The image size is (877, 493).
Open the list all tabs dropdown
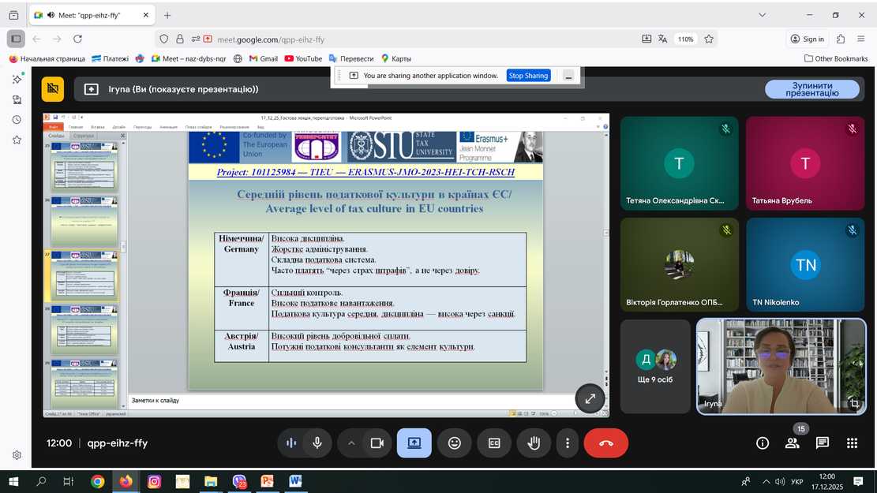pyautogui.click(x=762, y=15)
